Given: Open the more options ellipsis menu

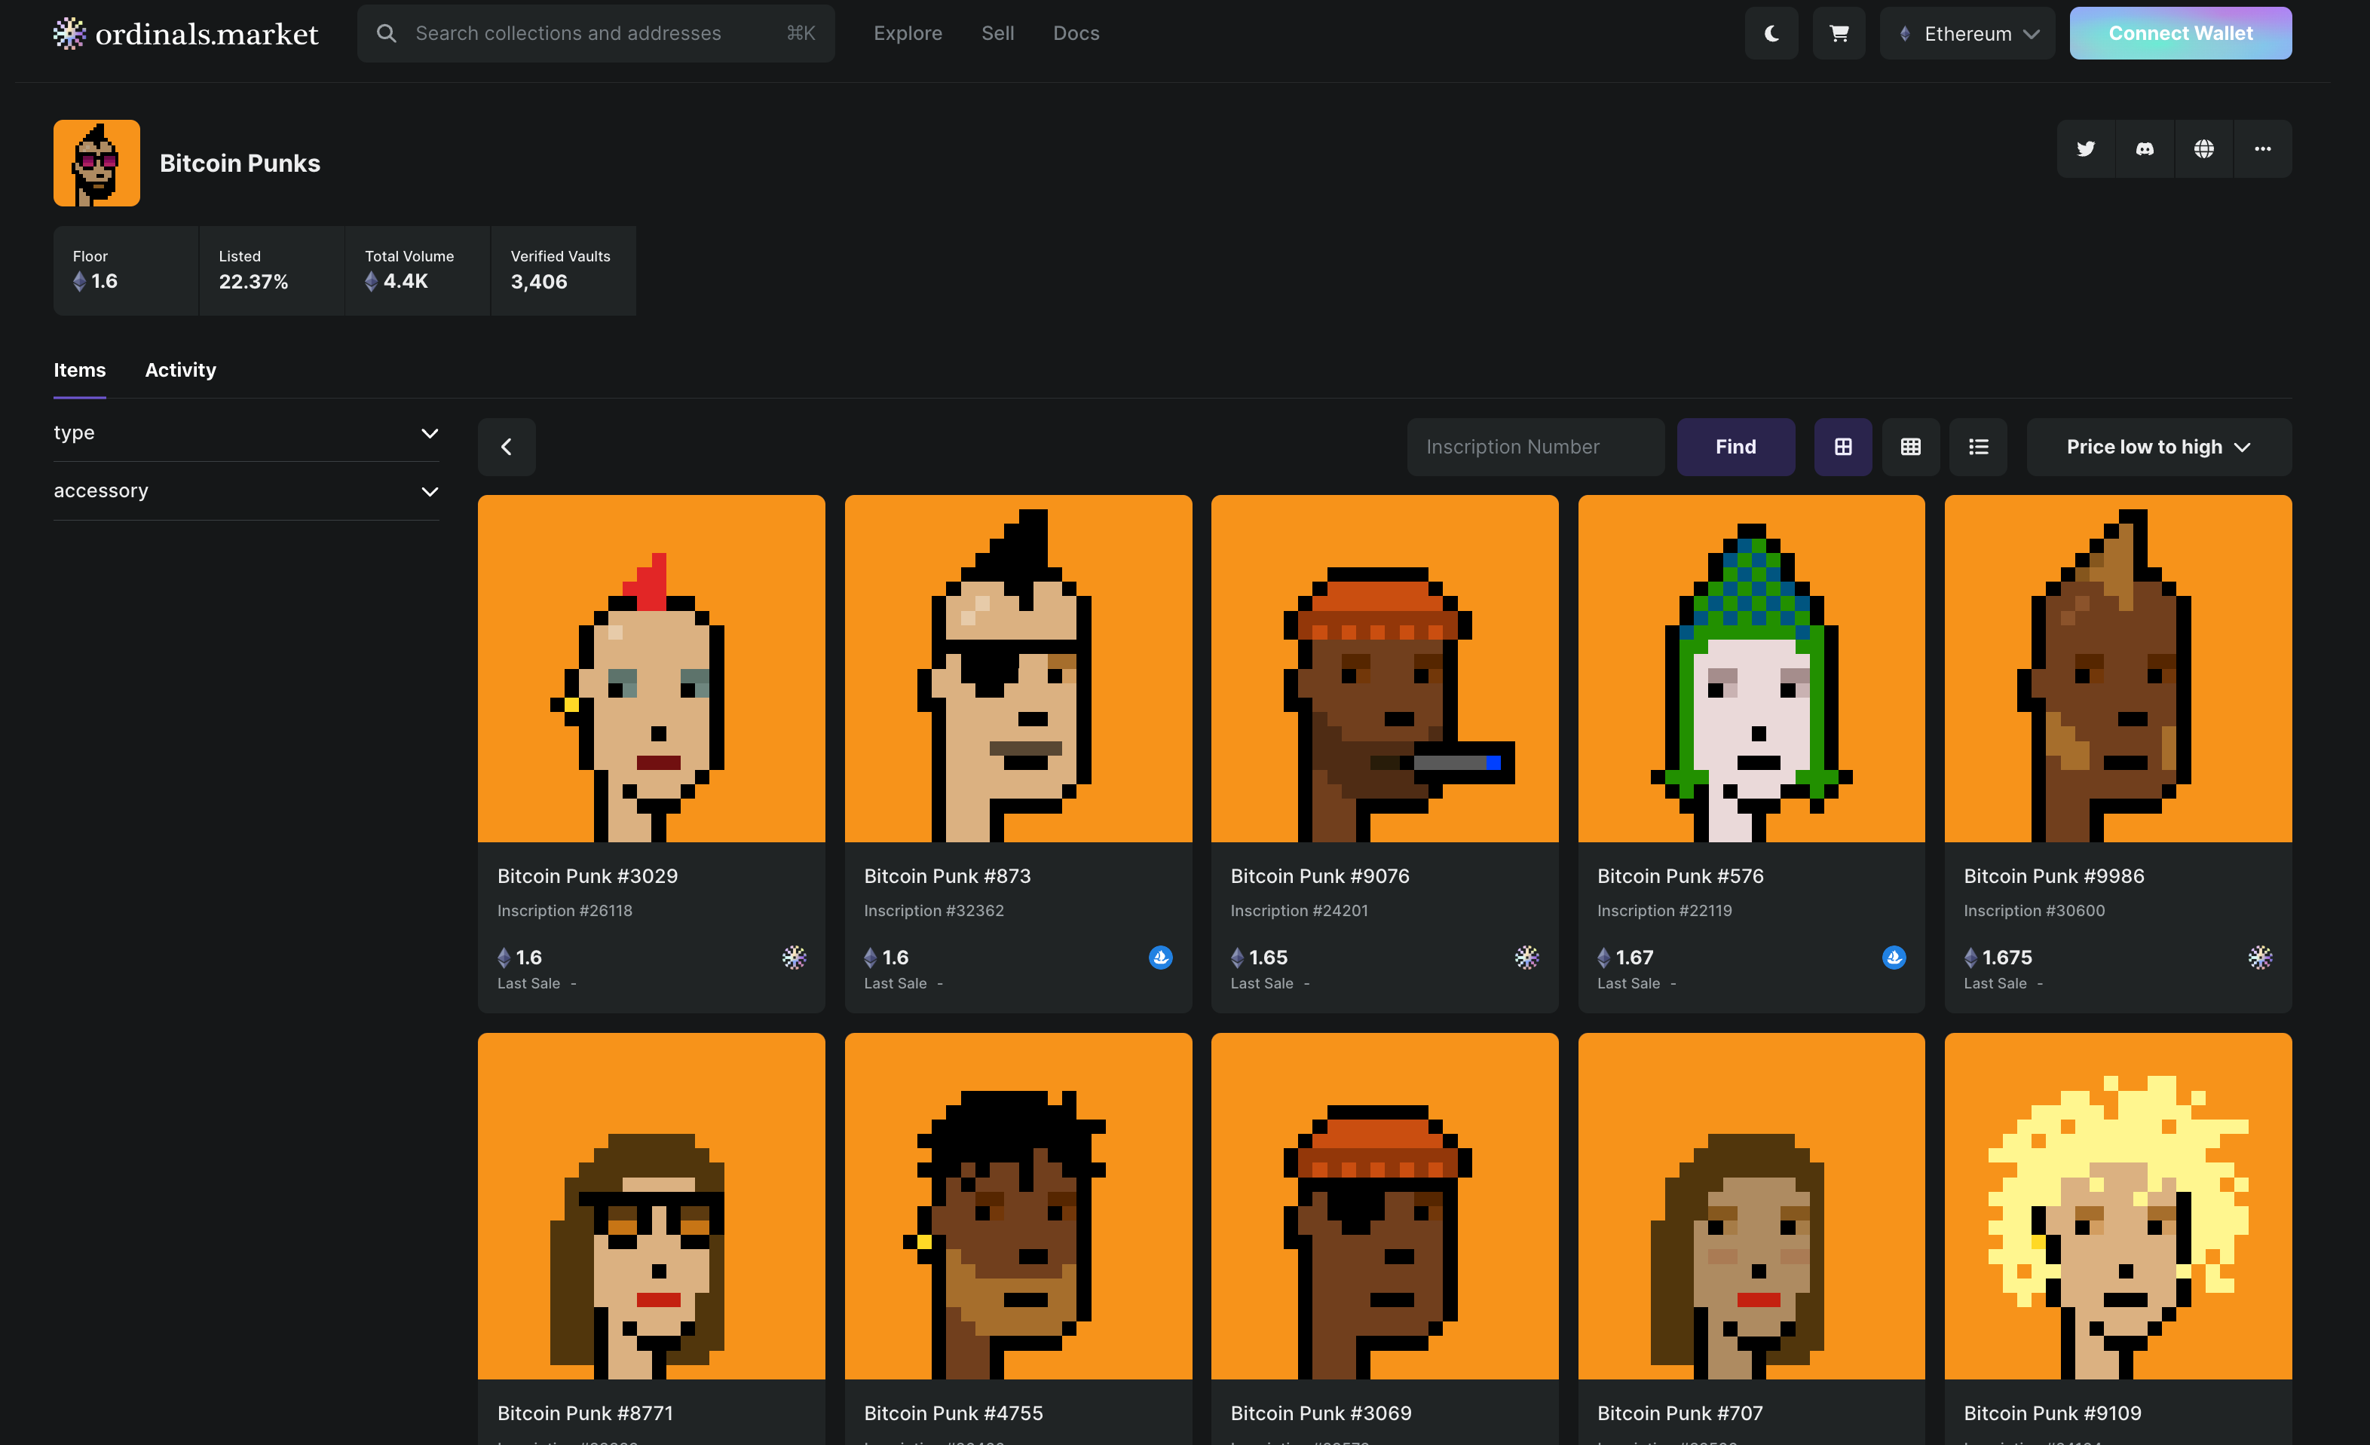Looking at the screenshot, I should pos(2262,149).
